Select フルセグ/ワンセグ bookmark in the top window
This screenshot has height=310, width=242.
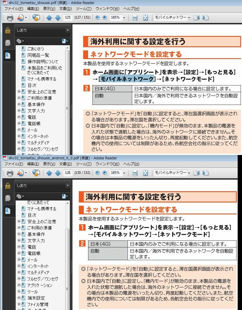tap(43, 149)
